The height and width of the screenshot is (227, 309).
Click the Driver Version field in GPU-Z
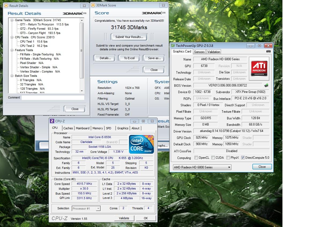coord(231,131)
